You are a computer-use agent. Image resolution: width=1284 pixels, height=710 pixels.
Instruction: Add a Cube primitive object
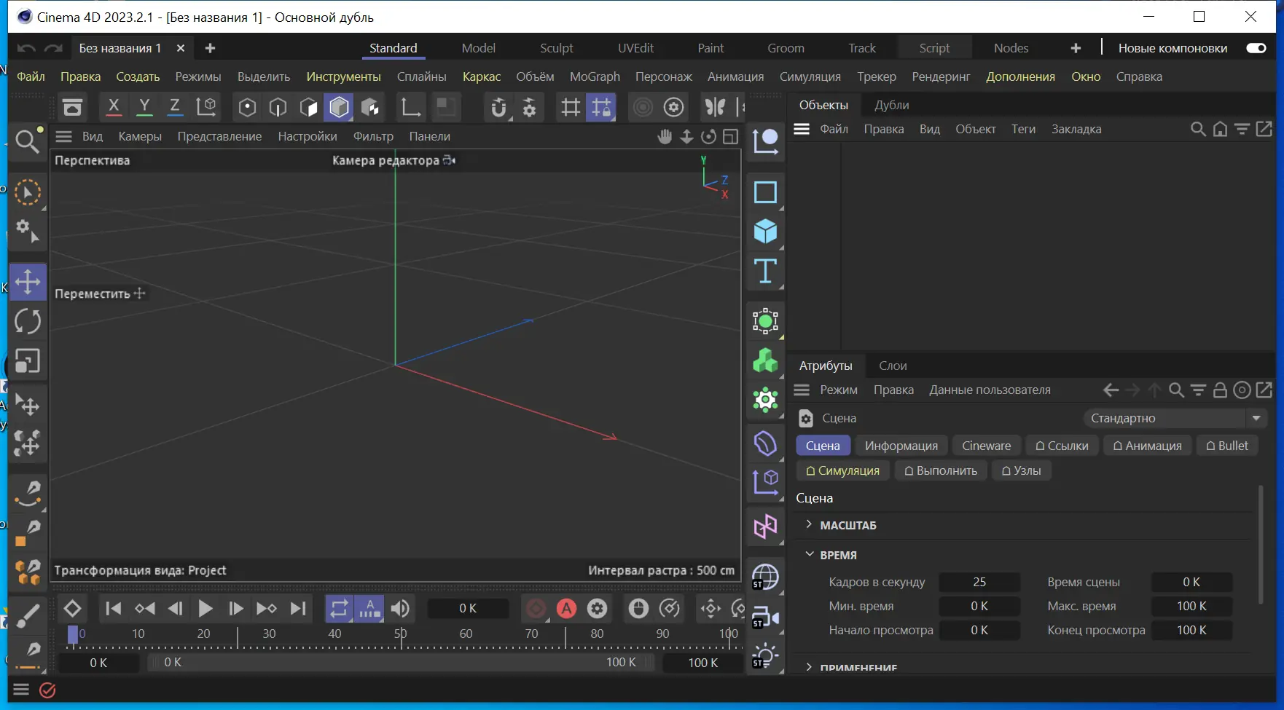coord(765,232)
